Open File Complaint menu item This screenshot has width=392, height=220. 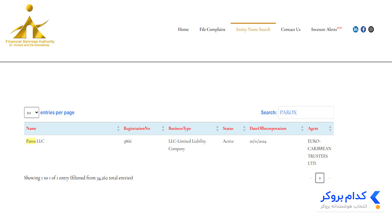212,29
